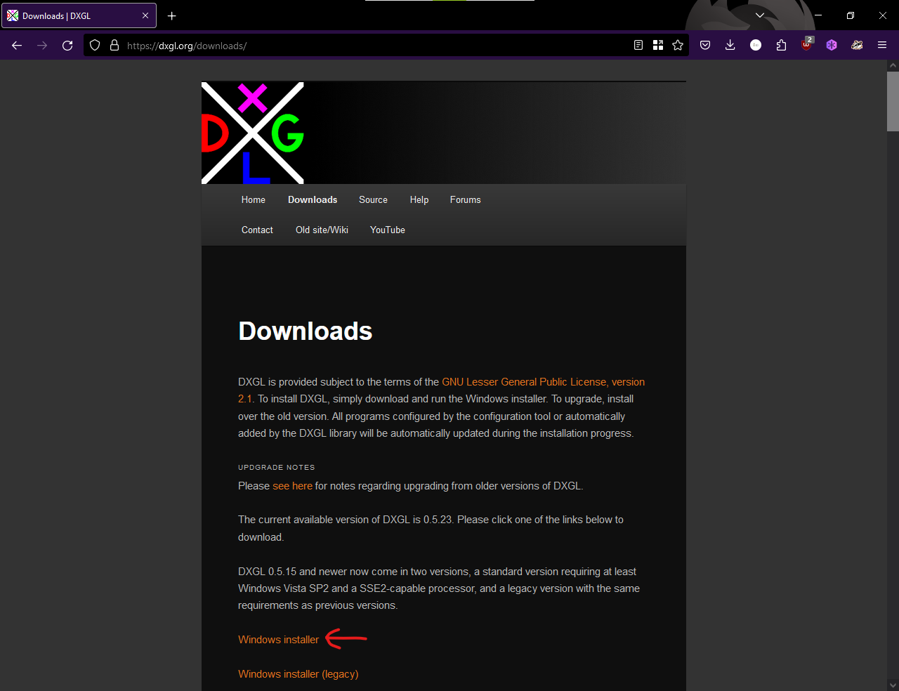Open the extensions puzzle-piece menu

(781, 46)
